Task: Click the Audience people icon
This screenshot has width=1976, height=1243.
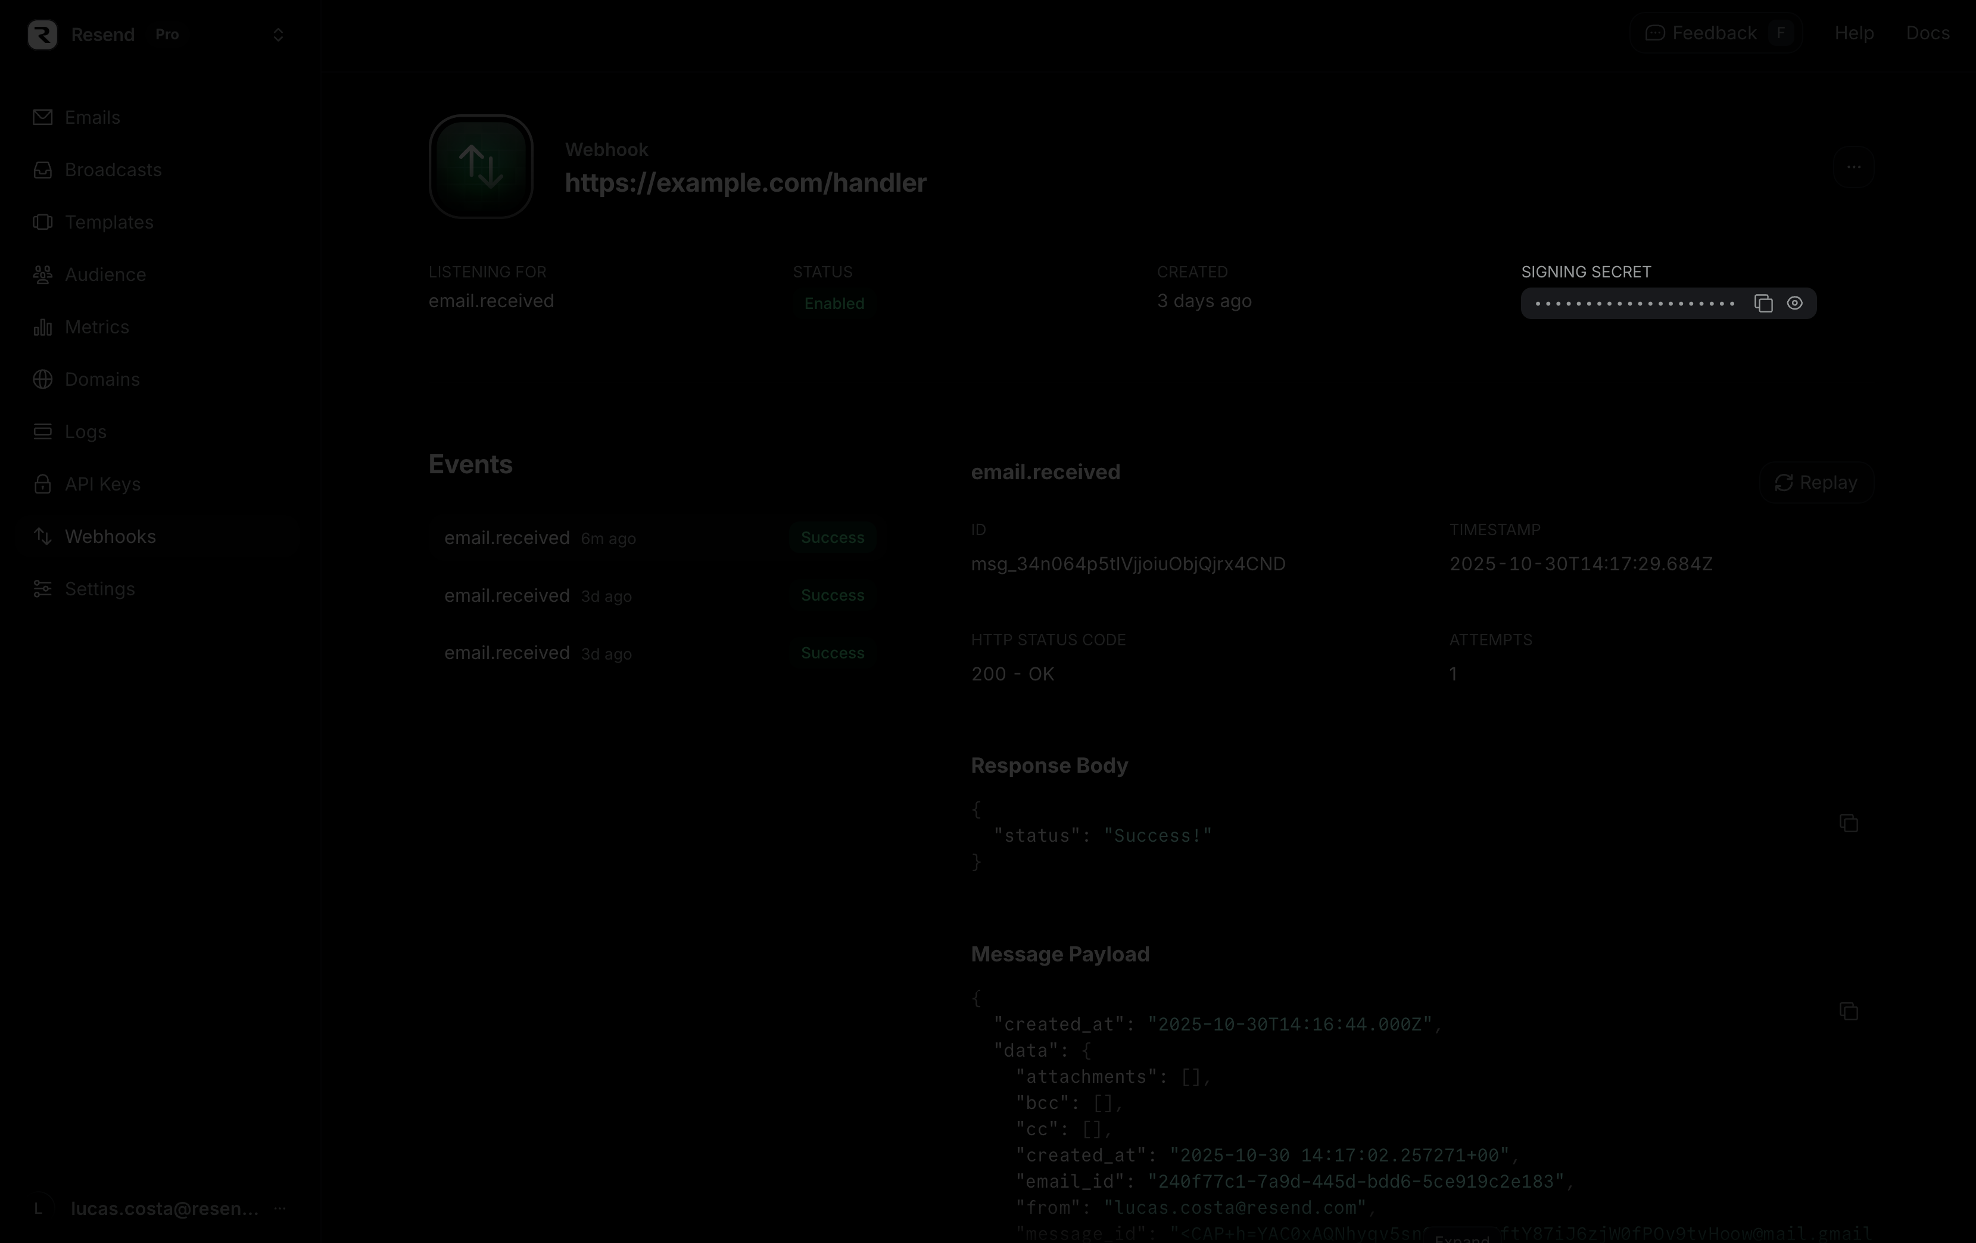Action: point(43,275)
